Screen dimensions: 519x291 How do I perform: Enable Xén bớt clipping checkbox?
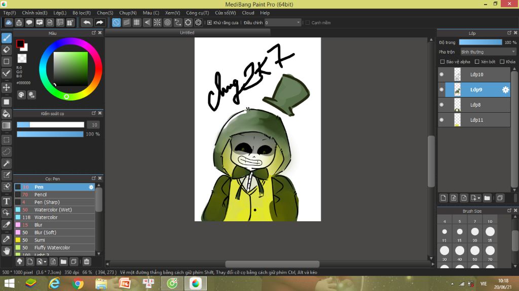point(477,62)
